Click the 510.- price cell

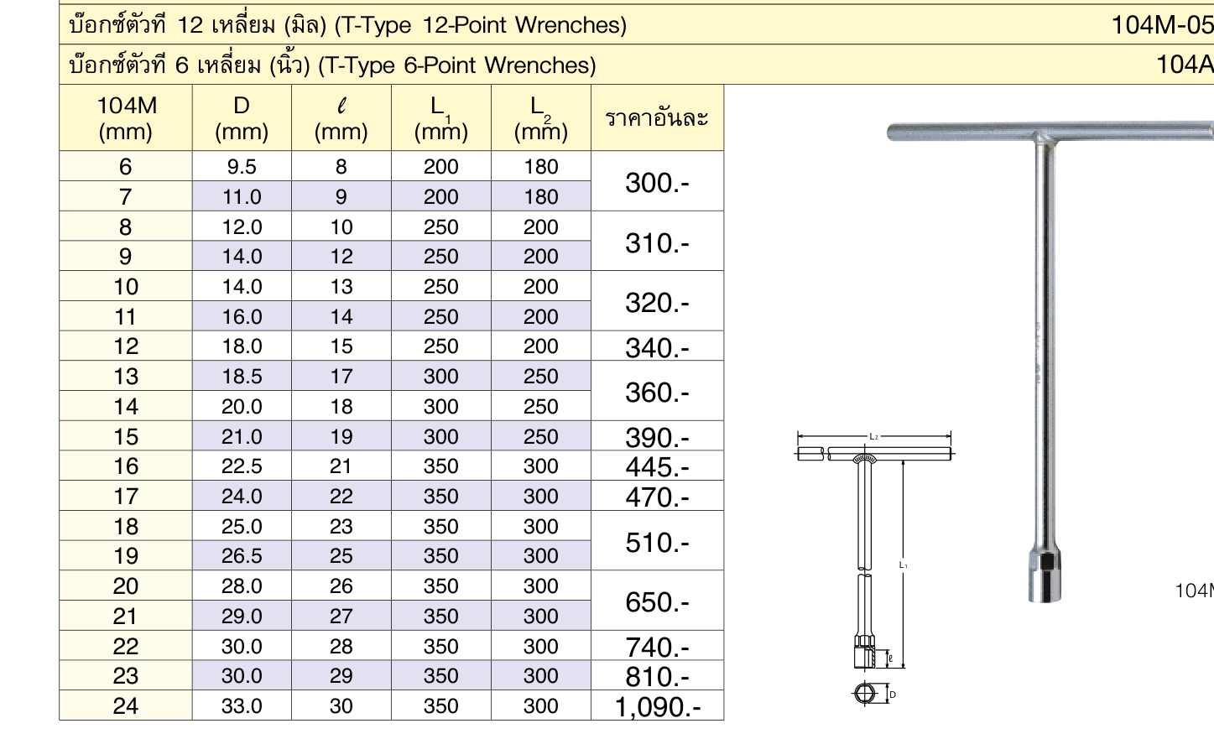[657, 541]
